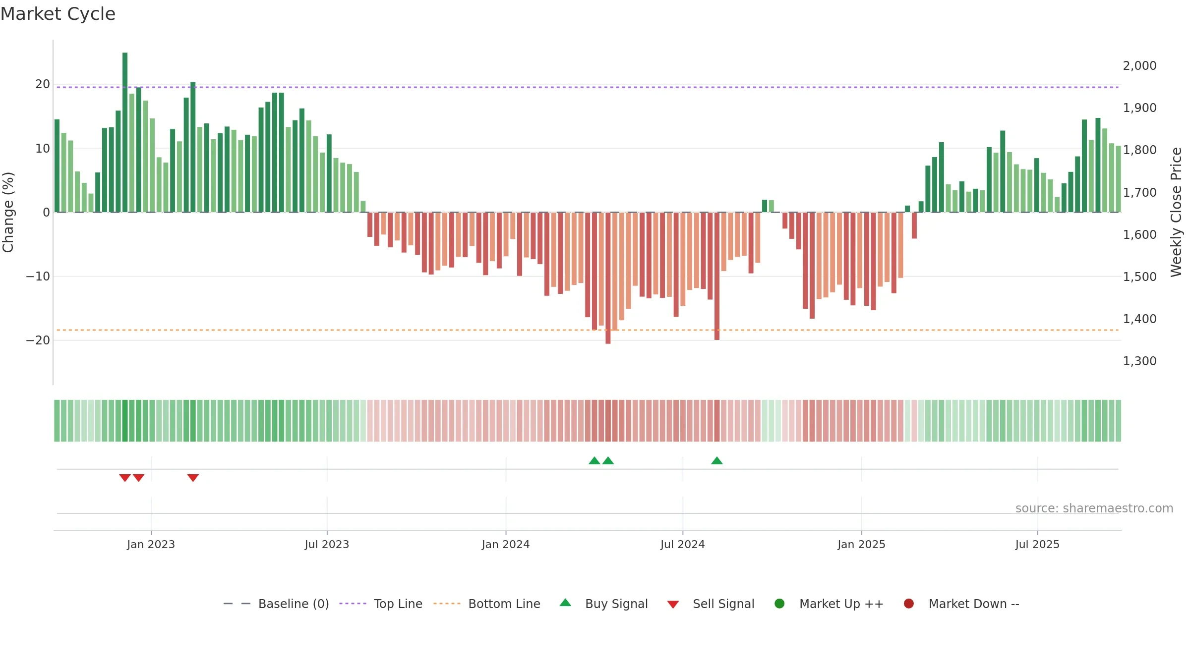Click the source: sharemaestro.com text
This screenshot has height=669, width=1190.
click(1094, 508)
